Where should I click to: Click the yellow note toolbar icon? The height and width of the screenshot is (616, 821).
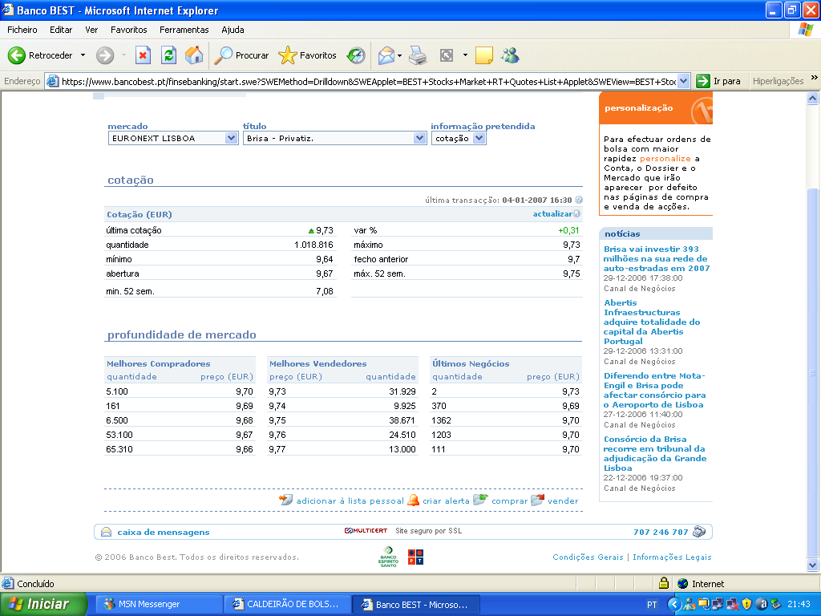pos(483,55)
